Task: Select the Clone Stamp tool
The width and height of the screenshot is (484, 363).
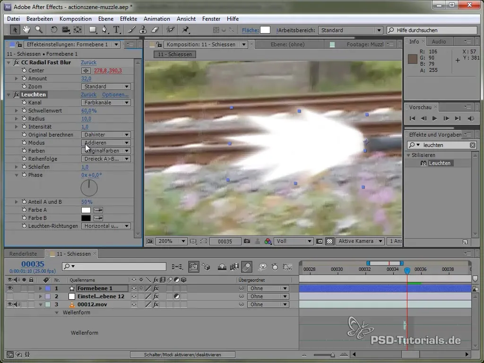Action: 143,30
